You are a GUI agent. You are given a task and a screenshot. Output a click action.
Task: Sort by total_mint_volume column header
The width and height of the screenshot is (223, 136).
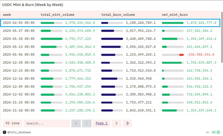tap(57, 15)
